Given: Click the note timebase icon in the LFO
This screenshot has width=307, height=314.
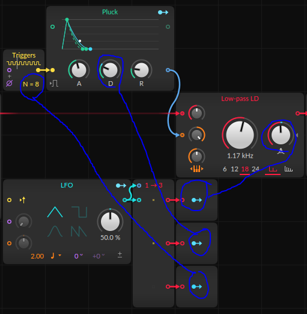Looking at the screenshot, I should tap(52, 256).
